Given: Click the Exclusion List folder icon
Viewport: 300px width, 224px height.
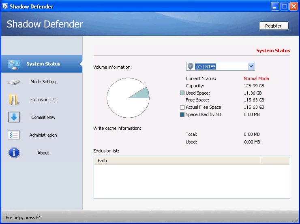Looking at the screenshot, I should point(14,99).
